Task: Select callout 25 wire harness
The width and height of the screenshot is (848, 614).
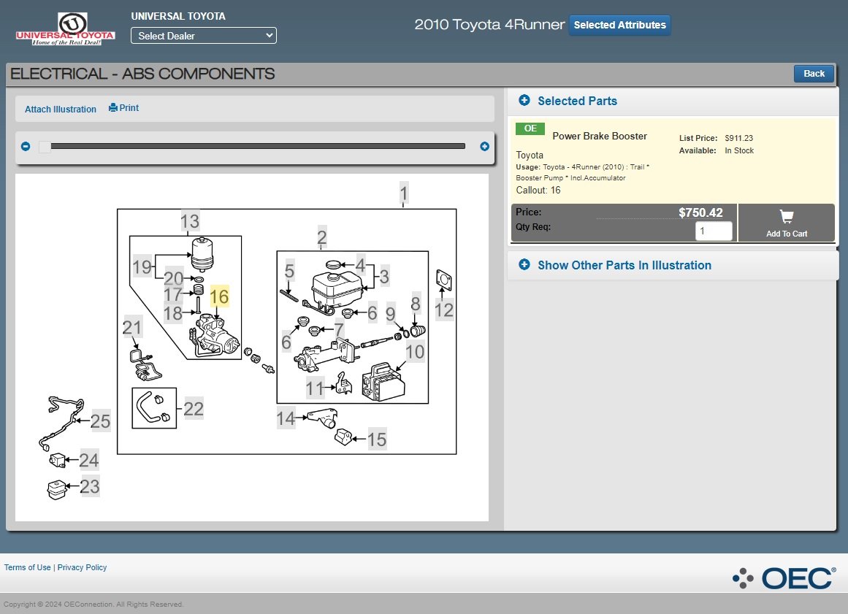Action: coord(101,421)
